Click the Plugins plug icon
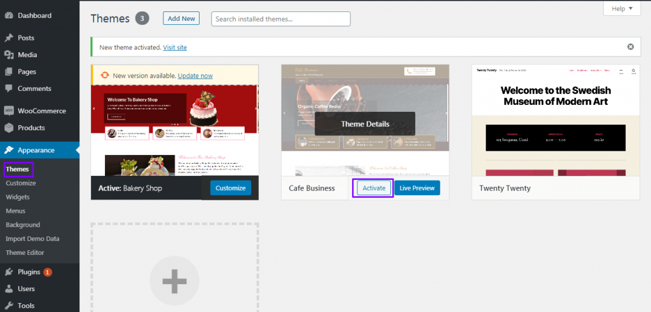Viewport: 651px width, 312px height. (9, 272)
